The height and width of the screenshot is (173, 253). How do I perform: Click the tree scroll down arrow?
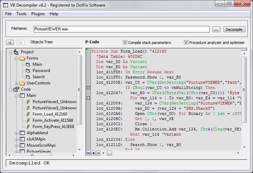[x=79, y=149]
